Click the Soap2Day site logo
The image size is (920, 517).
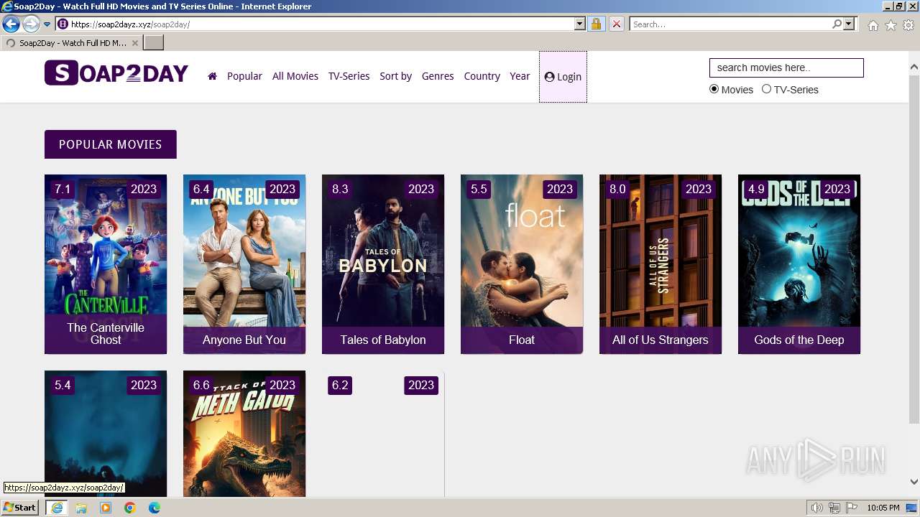[116, 73]
